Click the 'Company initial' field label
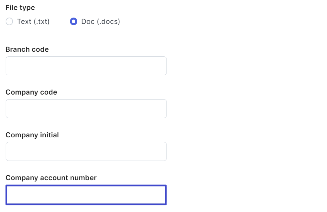The width and height of the screenshot is (327, 212). tap(32, 135)
